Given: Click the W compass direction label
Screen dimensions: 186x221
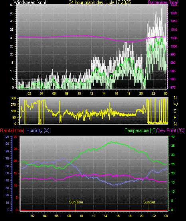Looking at the screenshot, I should click(x=176, y=105).
